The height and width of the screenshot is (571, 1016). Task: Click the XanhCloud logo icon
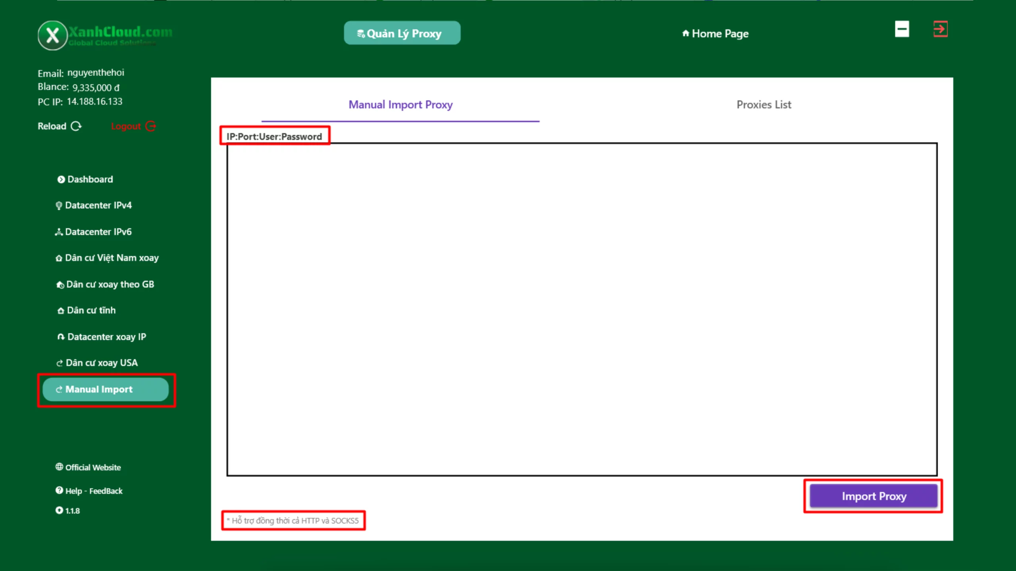tap(52, 35)
